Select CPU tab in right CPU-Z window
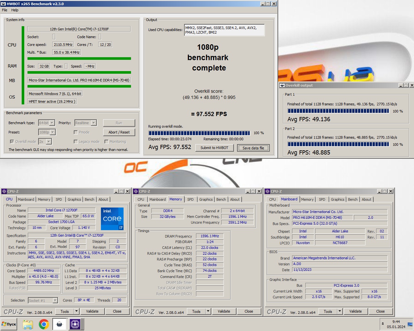414x331 pixels. (273, 199)
